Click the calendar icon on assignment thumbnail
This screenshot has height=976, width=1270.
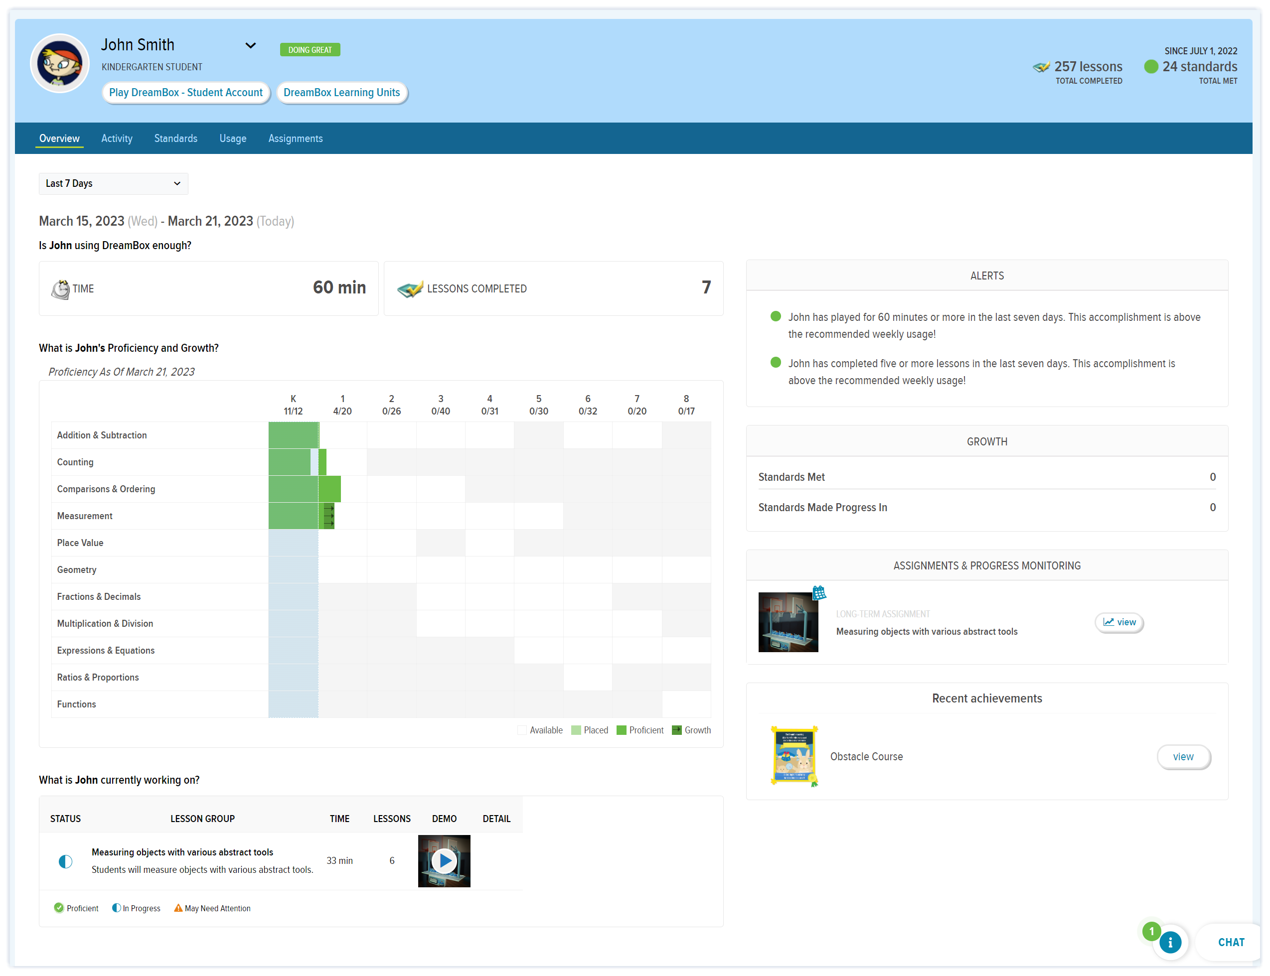click(x=819, y=593)
